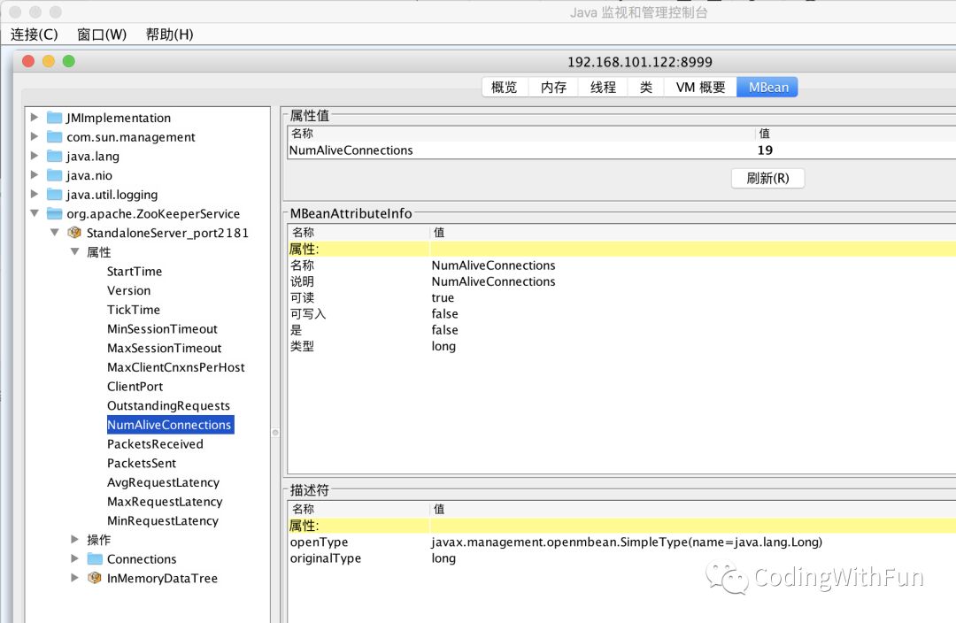Select the MinRequestLatency attribute
This screenshot has height=623, width=956.
point(162,520)
